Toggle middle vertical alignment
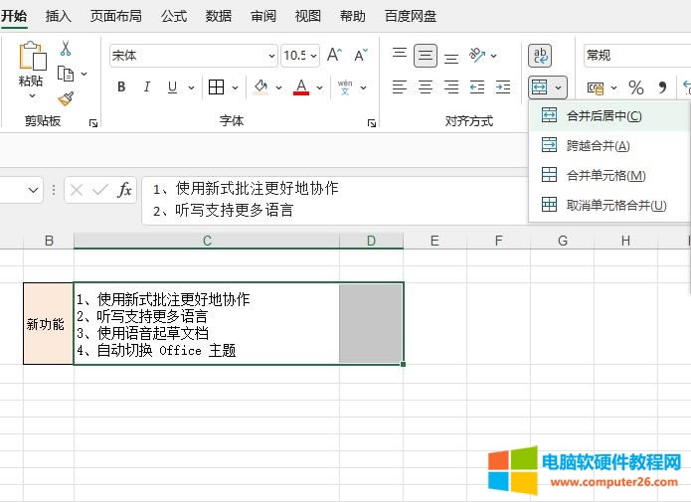Image resolution: width=691 pixels, height=502 pixels. coord(426,56)
